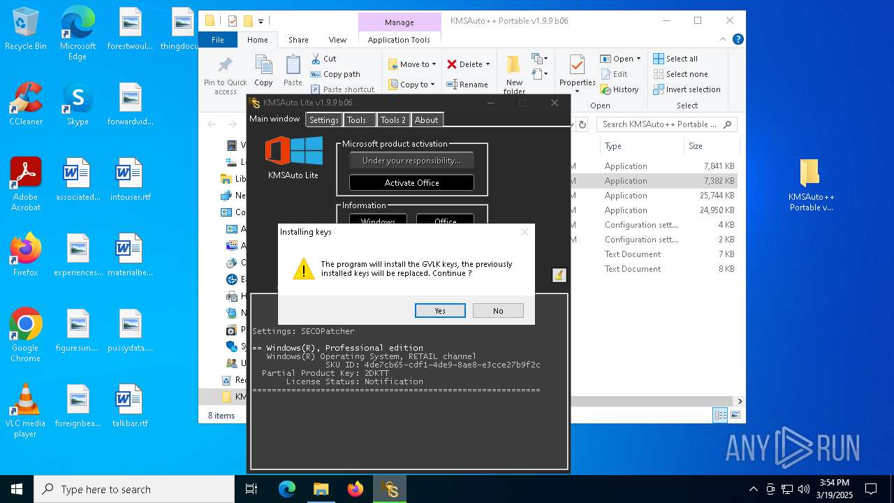
Task: Refresh the Explorer folder view
Action: (581, 124)
